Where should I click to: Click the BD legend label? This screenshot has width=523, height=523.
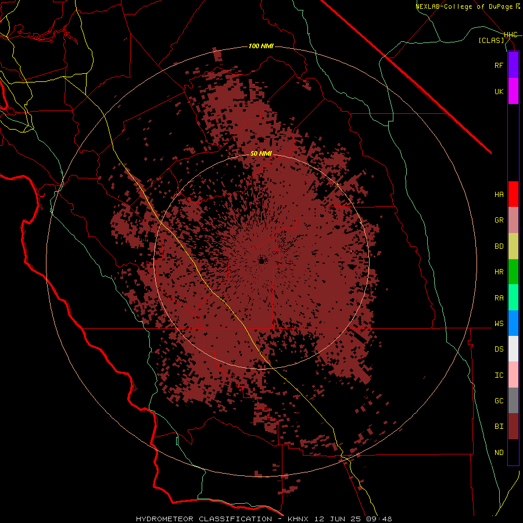tap(499, 246)
